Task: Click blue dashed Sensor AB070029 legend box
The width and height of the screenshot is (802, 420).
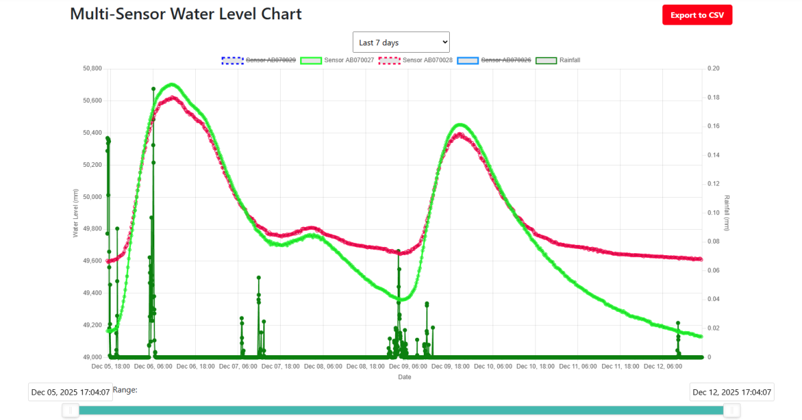Action: [233, 60]
